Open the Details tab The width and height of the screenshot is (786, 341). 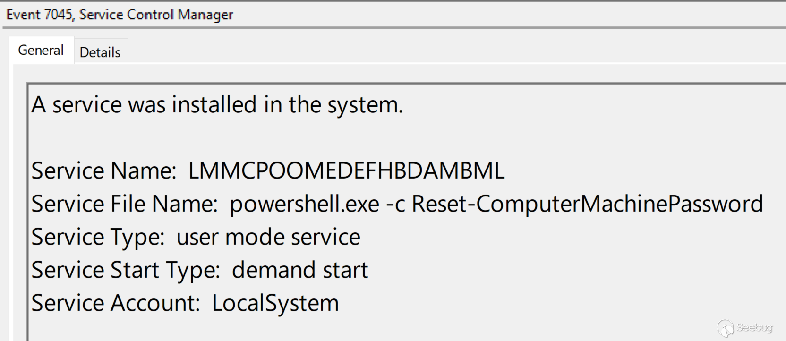(x=100, y=52)
